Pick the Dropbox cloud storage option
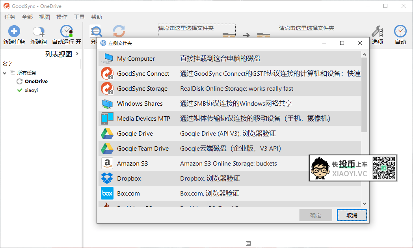The image size is (413, 248). 129,178
